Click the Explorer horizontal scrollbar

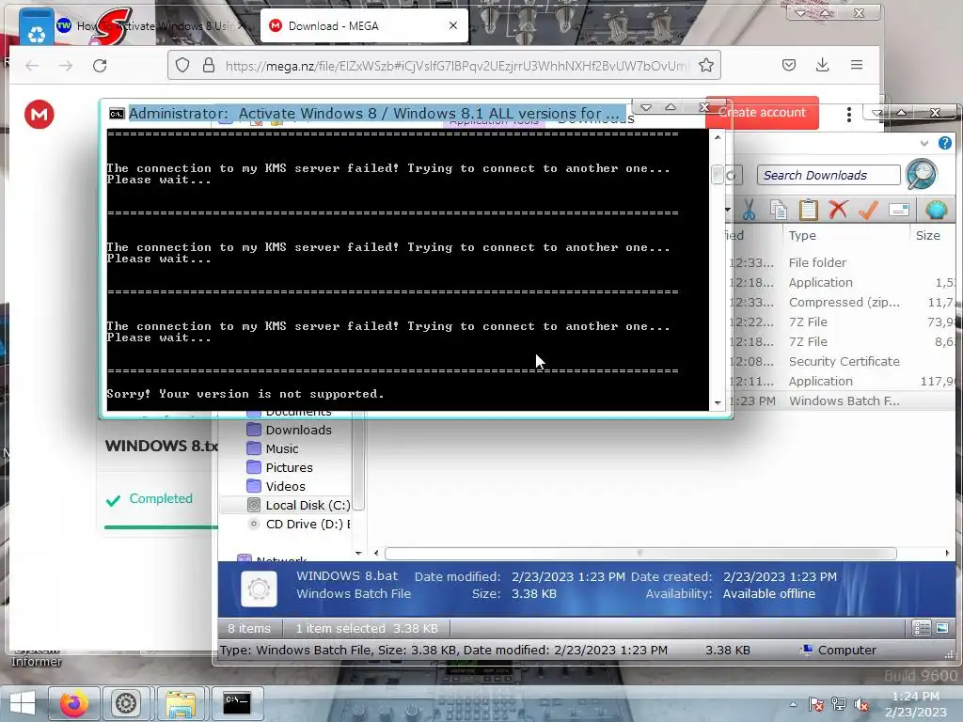(x=639, y=553)
